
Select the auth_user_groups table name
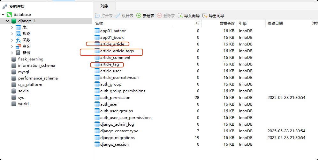click(117, 111)
